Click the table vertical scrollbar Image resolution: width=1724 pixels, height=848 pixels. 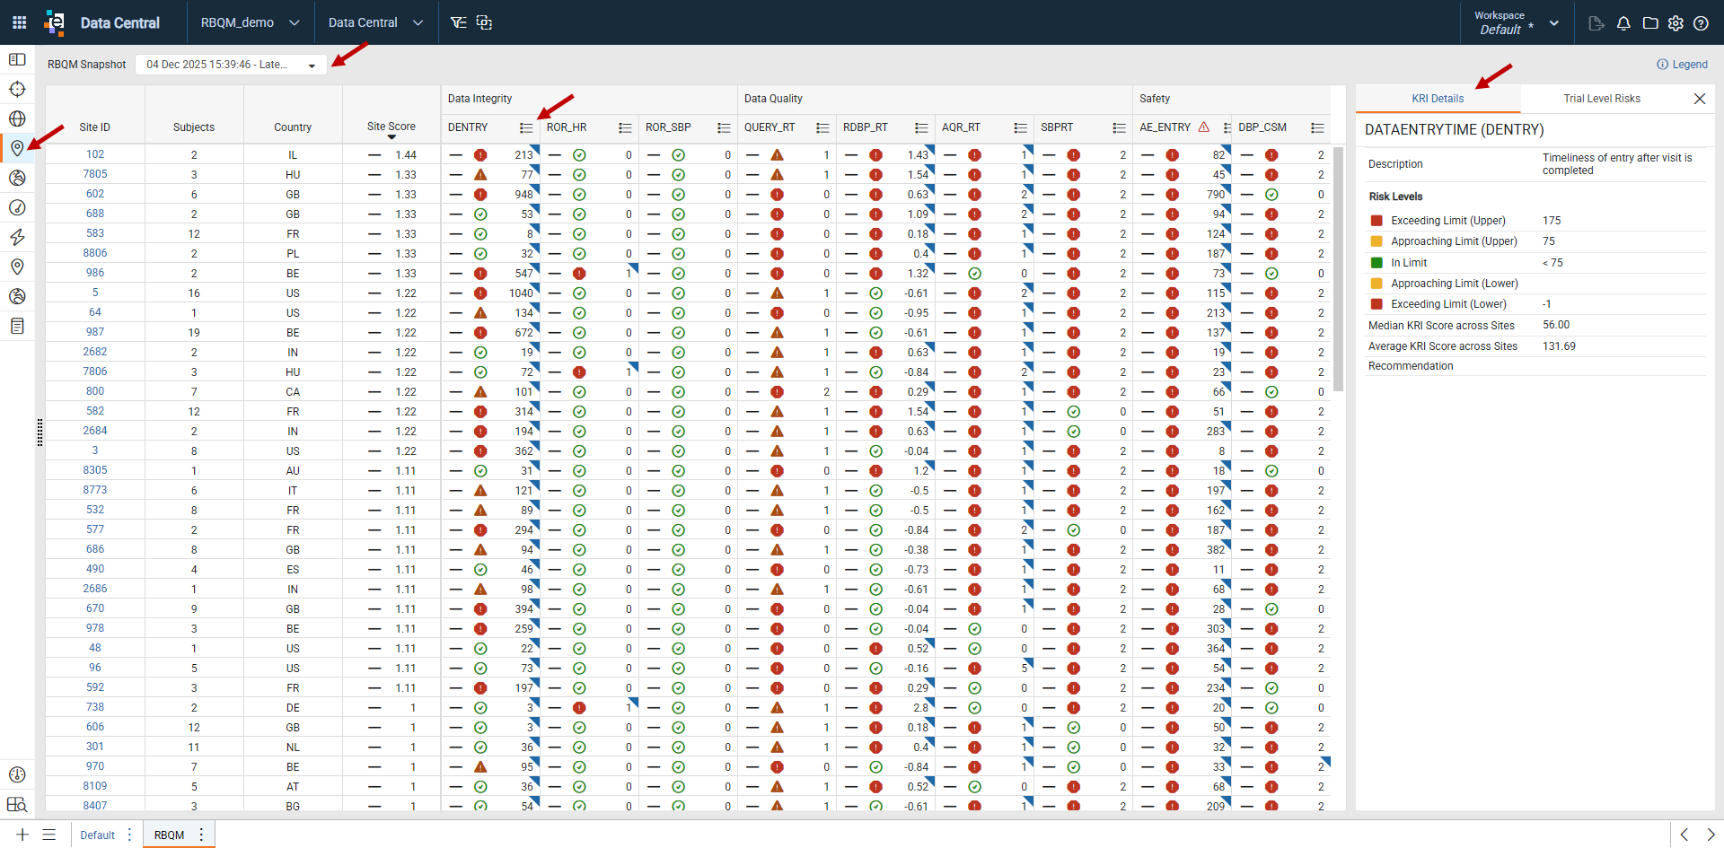(x=1338, y=269)
